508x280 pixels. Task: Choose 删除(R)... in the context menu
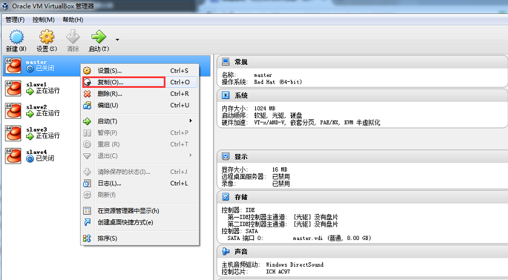tap(140, 94)
